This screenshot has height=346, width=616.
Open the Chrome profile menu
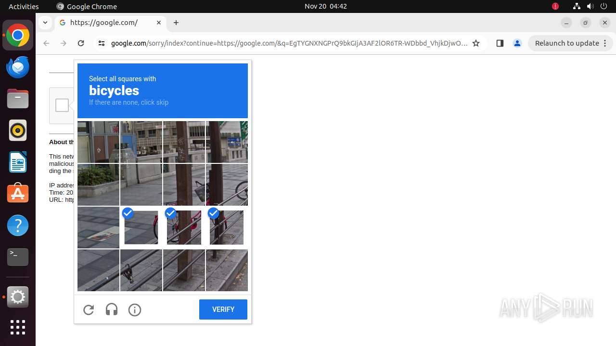(517, 43)
